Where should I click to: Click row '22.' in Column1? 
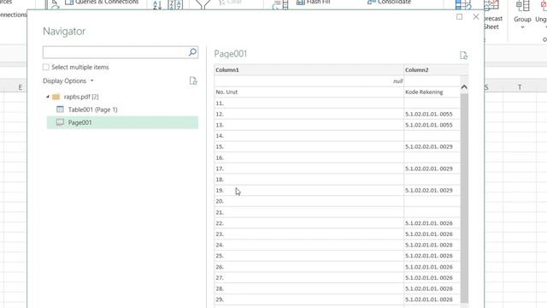309,223
